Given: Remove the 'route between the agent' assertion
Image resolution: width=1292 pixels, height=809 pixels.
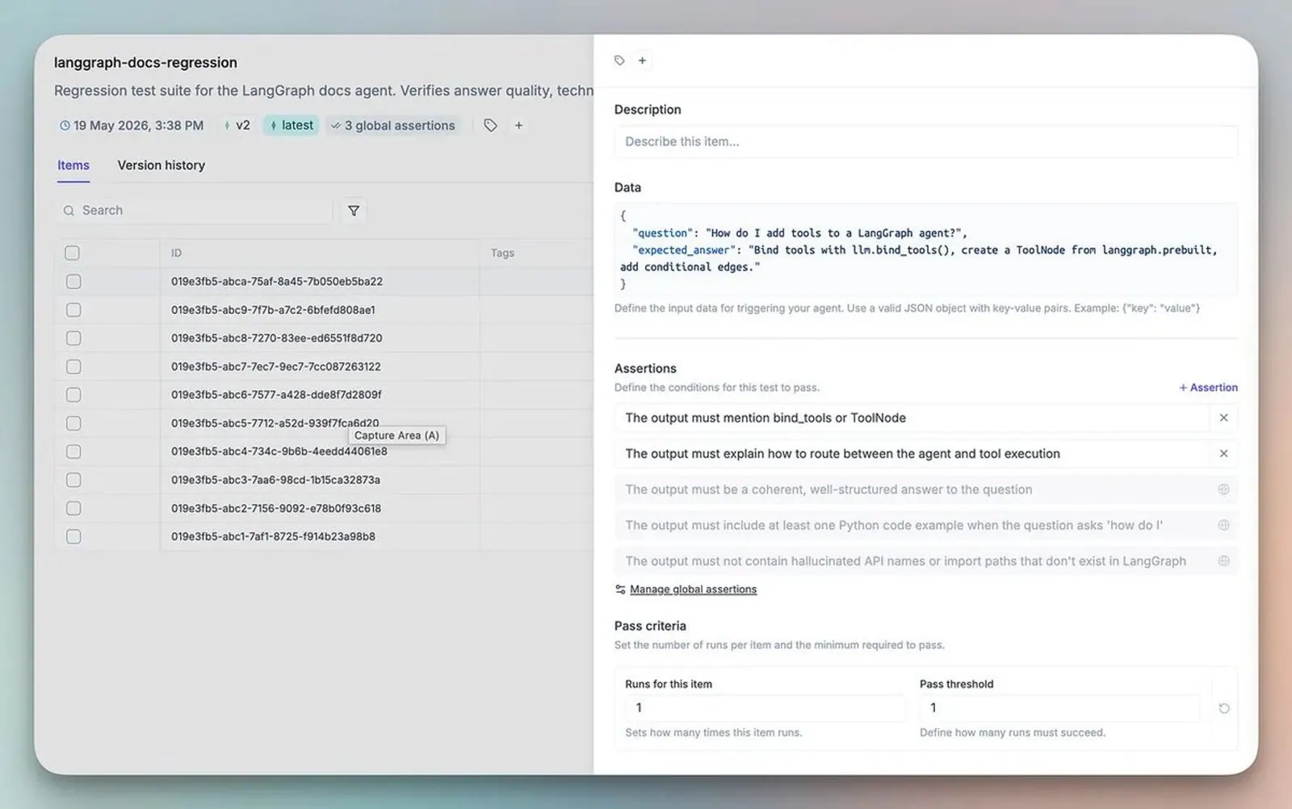Looking at the screenshot, I should [1223, 454].
